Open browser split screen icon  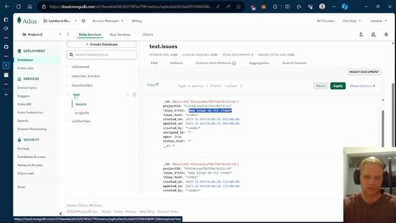pos(287,7)
